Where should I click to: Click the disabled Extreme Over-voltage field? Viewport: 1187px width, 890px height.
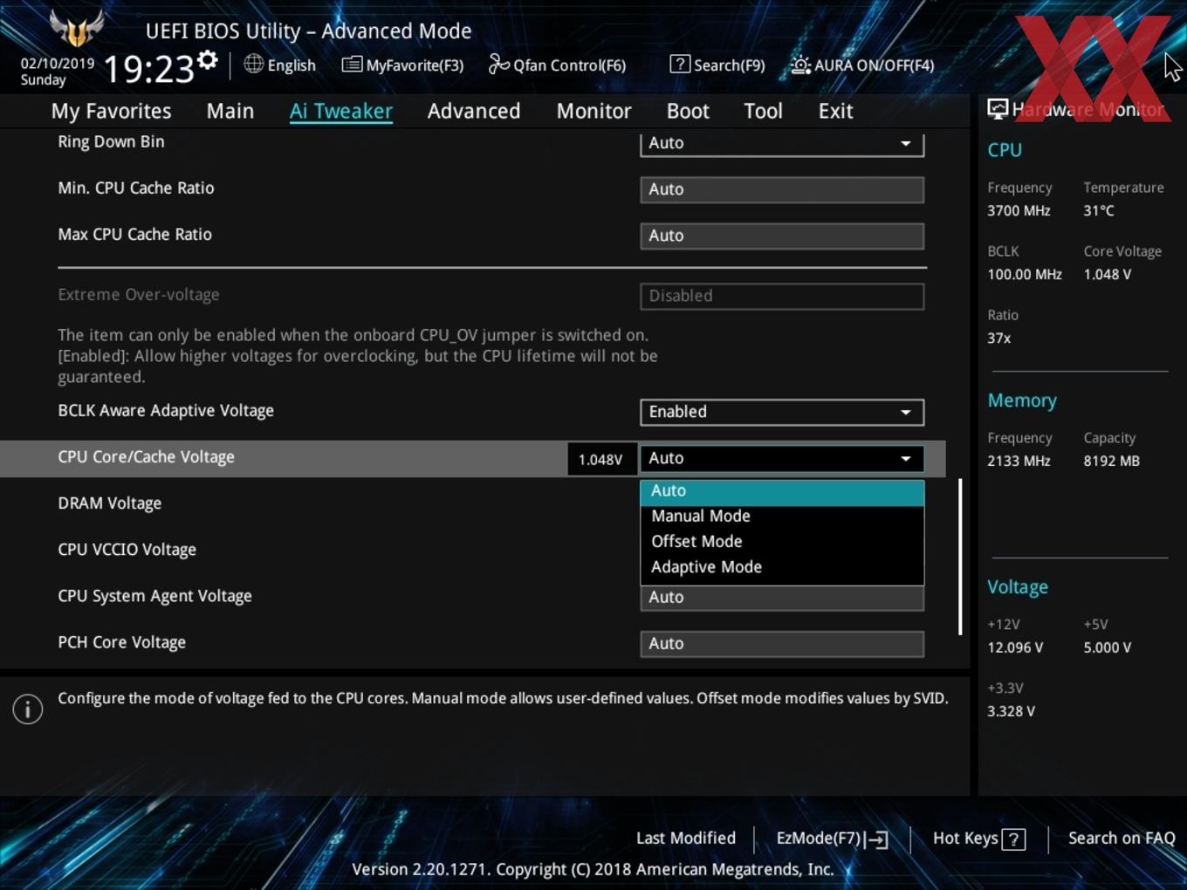782,296
